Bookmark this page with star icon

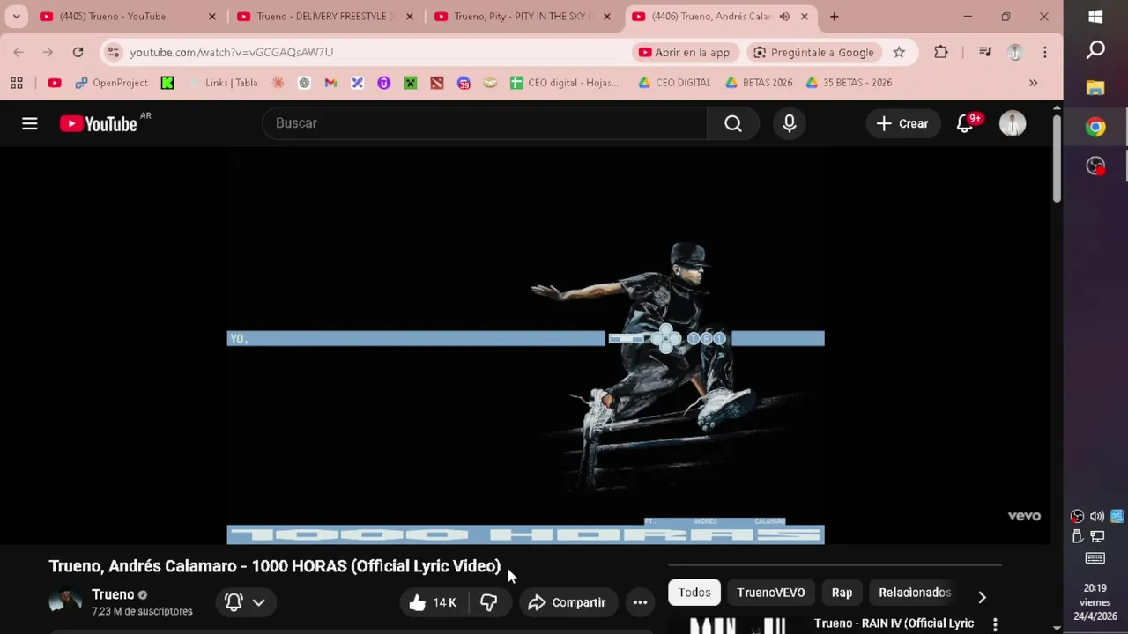pyautogui.click(x=899, y=53)
